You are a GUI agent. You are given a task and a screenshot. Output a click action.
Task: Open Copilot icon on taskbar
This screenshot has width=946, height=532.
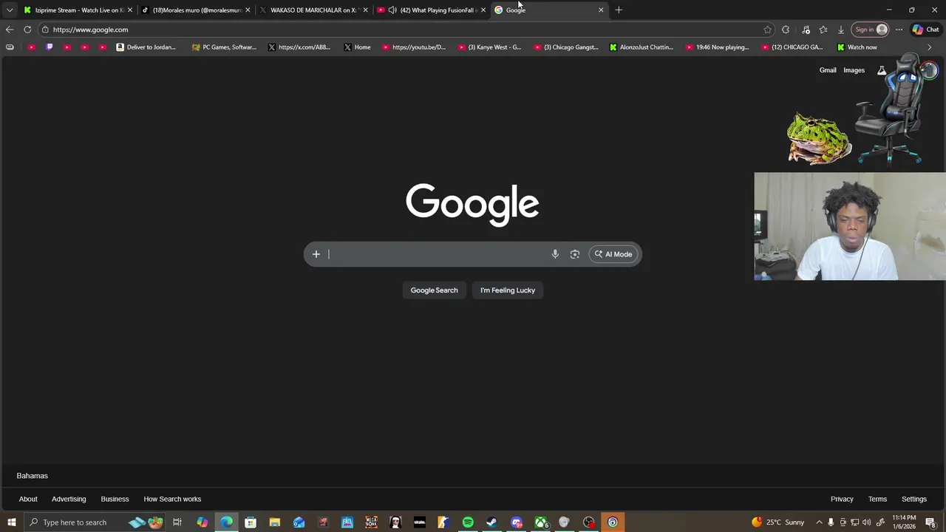click(202, 522)
